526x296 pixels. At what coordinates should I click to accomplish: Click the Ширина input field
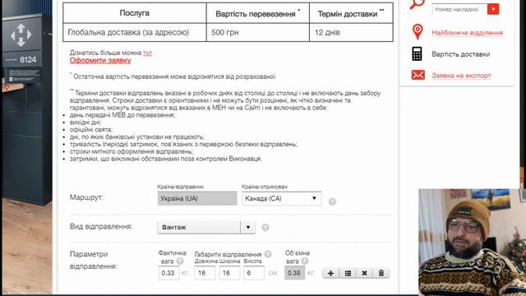[229, 273]
